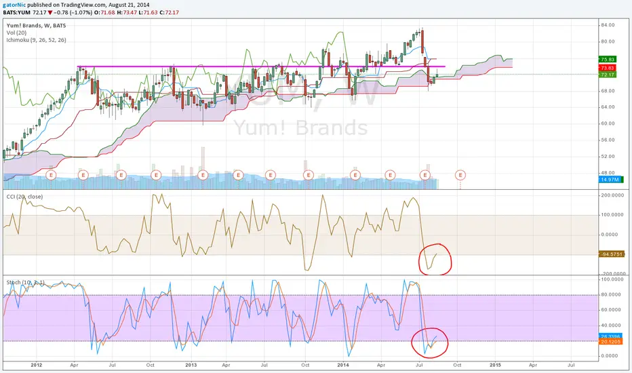Click the 40.0000 Stoch axis label
632x373 pixels.
coord(611,325)
